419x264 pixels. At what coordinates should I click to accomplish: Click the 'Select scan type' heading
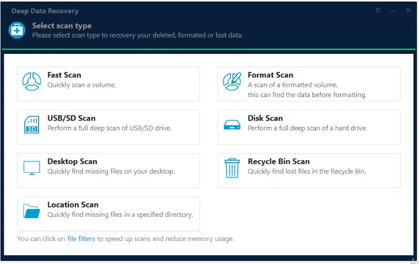62,26
